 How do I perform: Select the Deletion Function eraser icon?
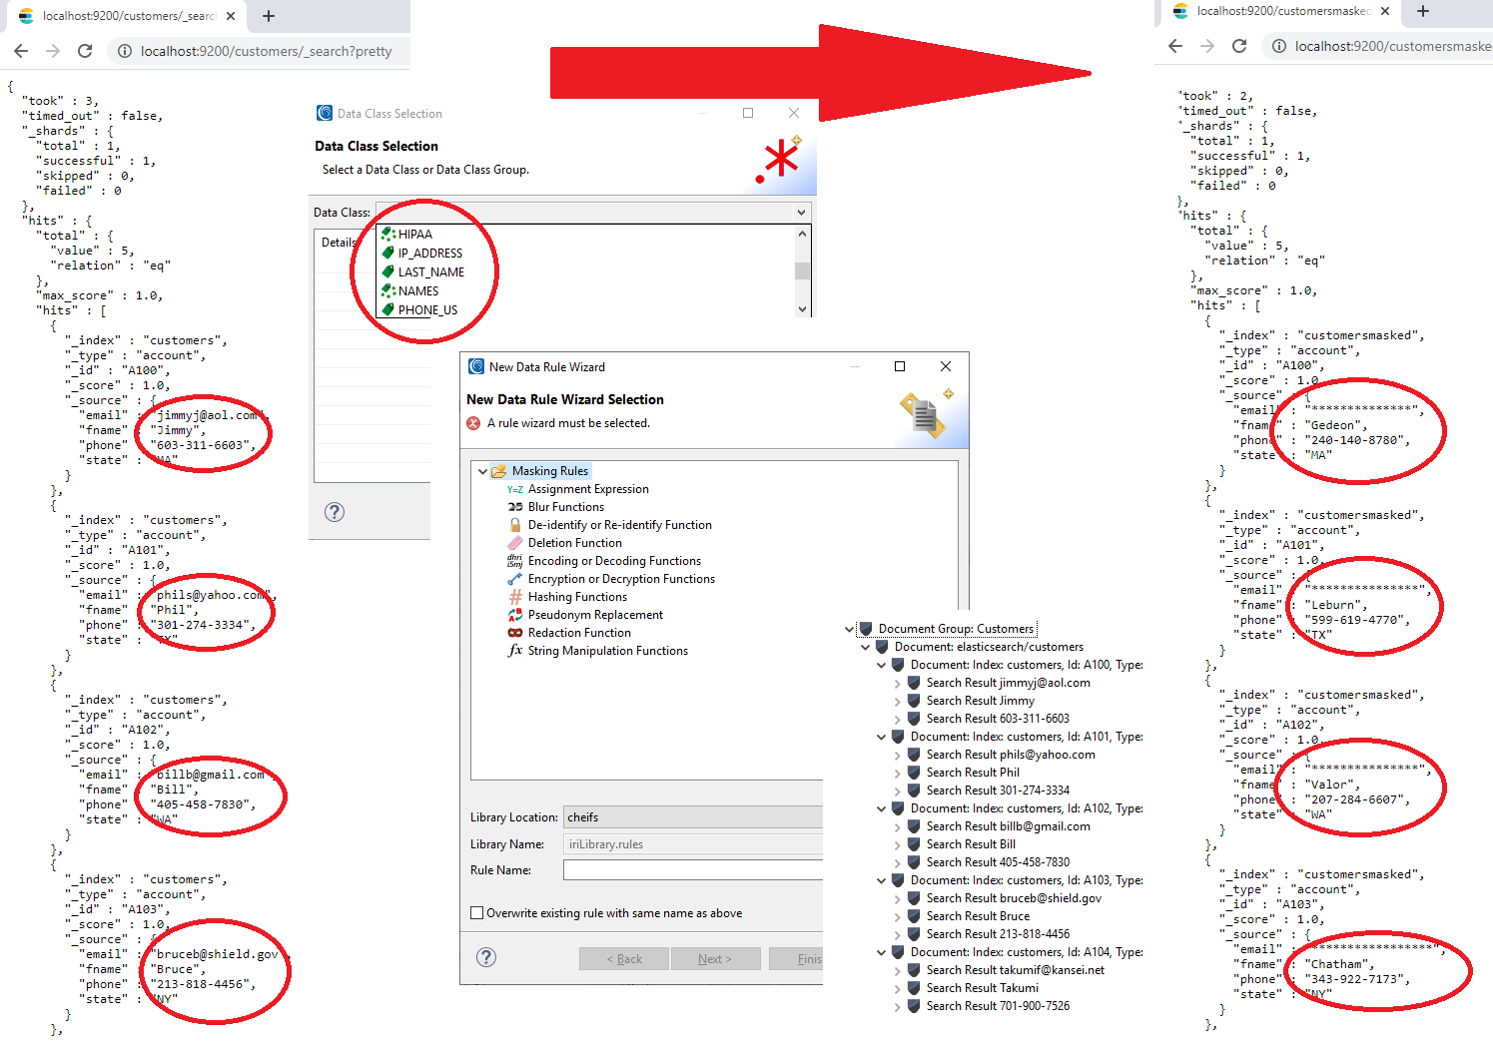click(x=515, y=543)
